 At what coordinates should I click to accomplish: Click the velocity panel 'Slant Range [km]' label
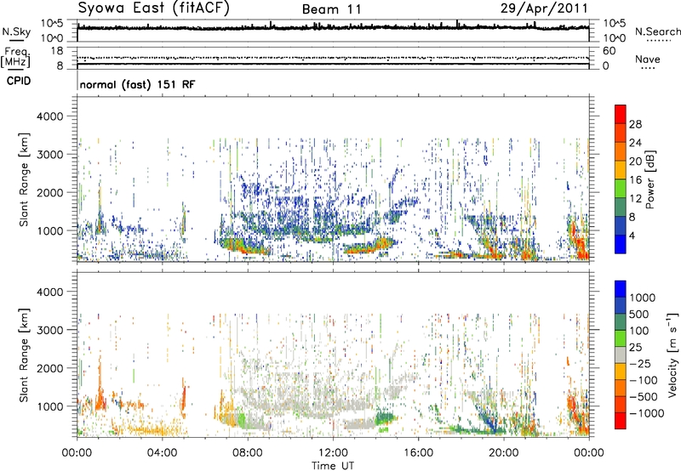[24, 355]
